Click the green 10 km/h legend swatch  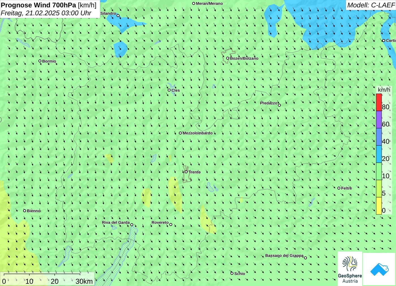click(x=379, y=171)
